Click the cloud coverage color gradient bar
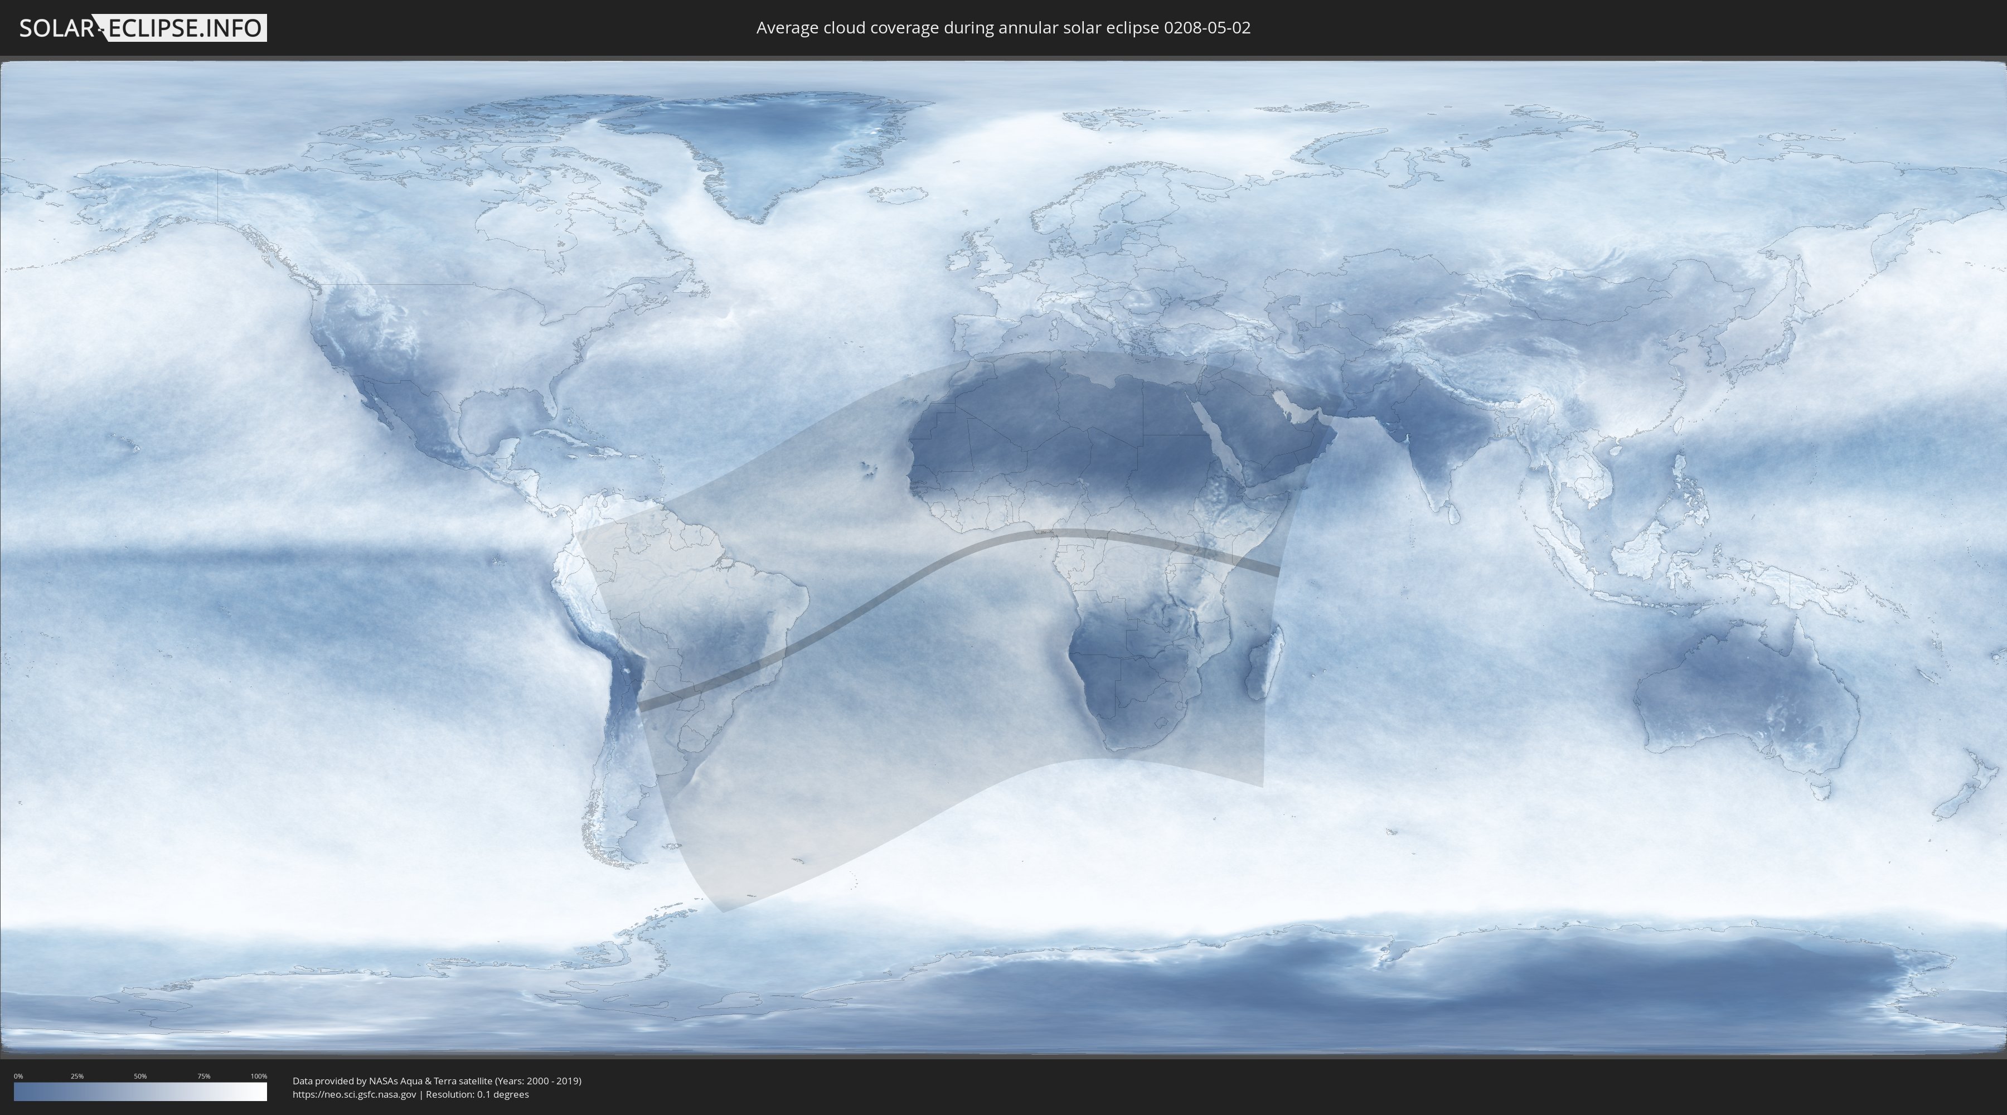This screenshot has width=2007, height=1115. click(140, 1092)
